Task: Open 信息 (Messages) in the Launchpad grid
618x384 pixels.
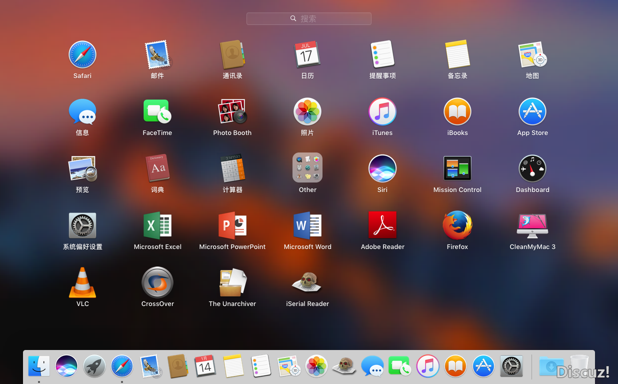Action: (82, 111)
